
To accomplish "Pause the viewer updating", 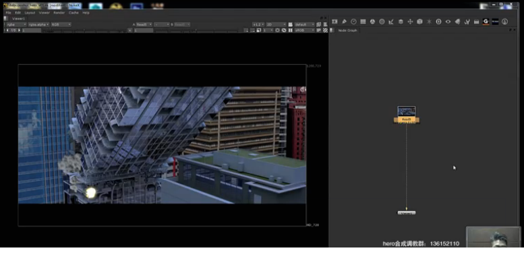I will (x=291, y=30).
